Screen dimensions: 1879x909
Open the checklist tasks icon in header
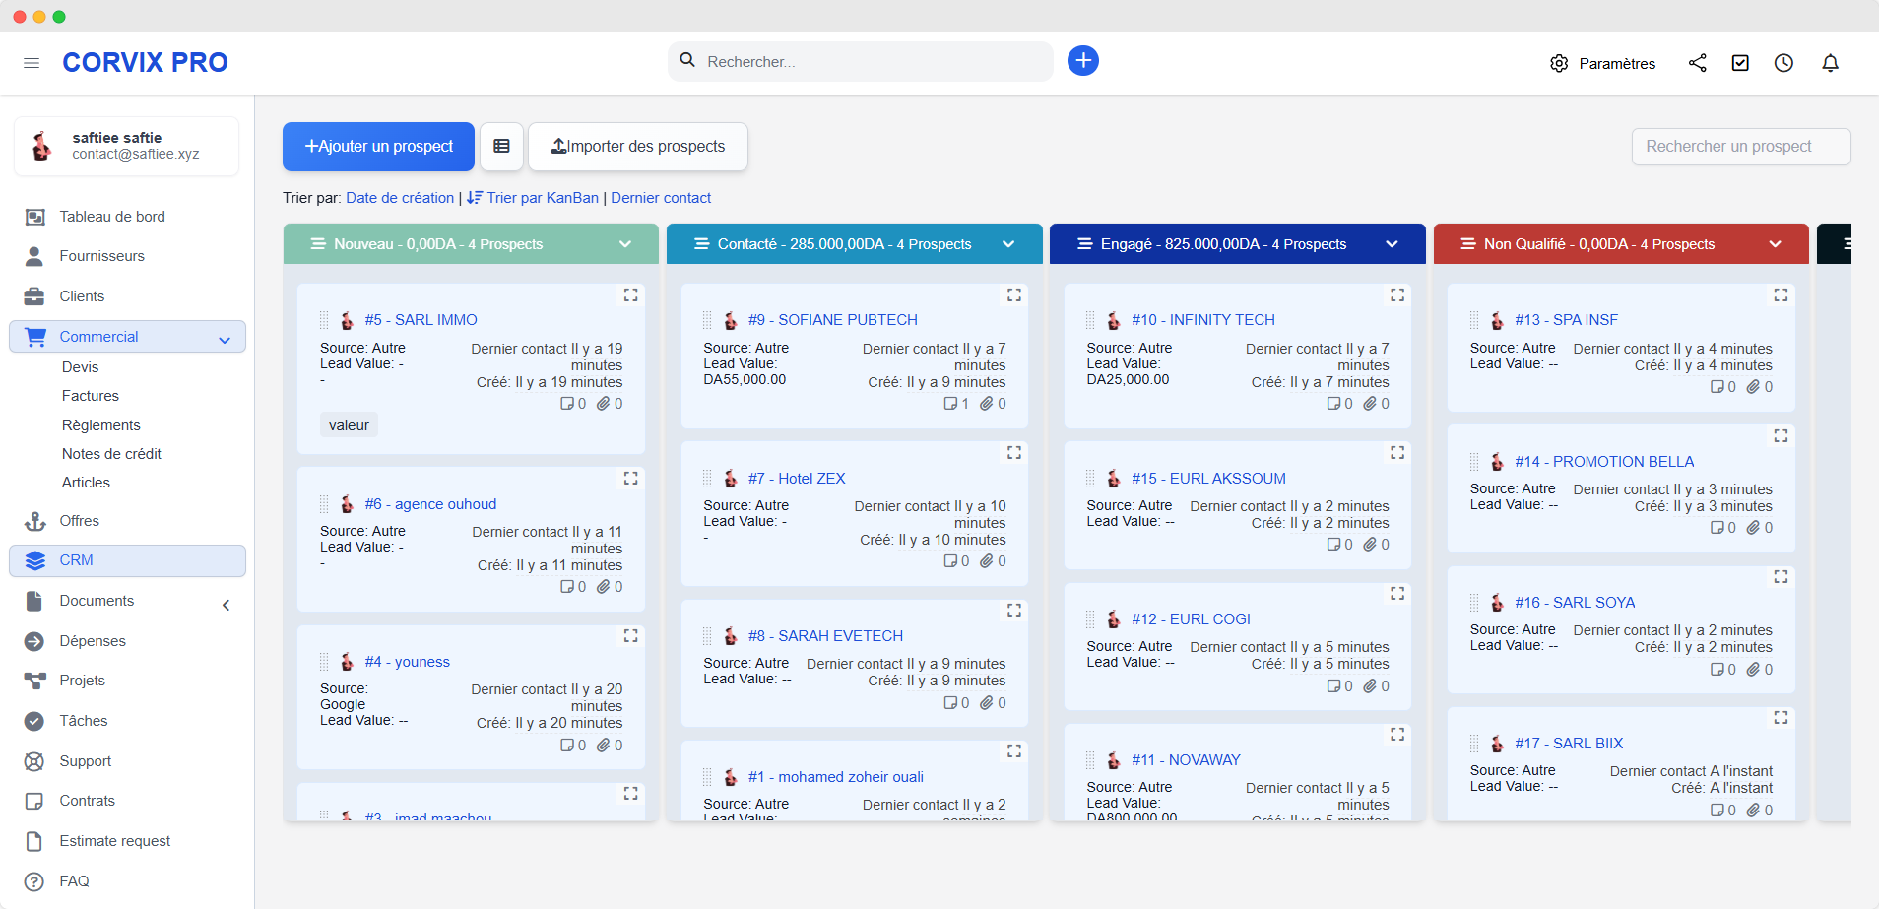pos(1740,63)
